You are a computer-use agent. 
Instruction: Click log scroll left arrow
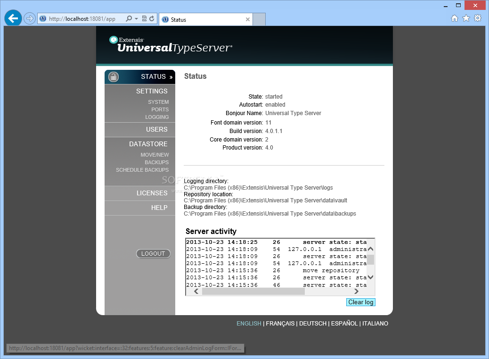pyautogui.click(x=196, y=292)
